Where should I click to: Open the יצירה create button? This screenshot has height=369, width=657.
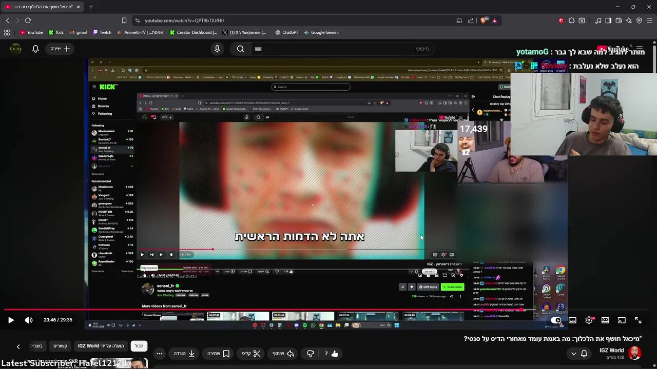(x=60, y=49)
